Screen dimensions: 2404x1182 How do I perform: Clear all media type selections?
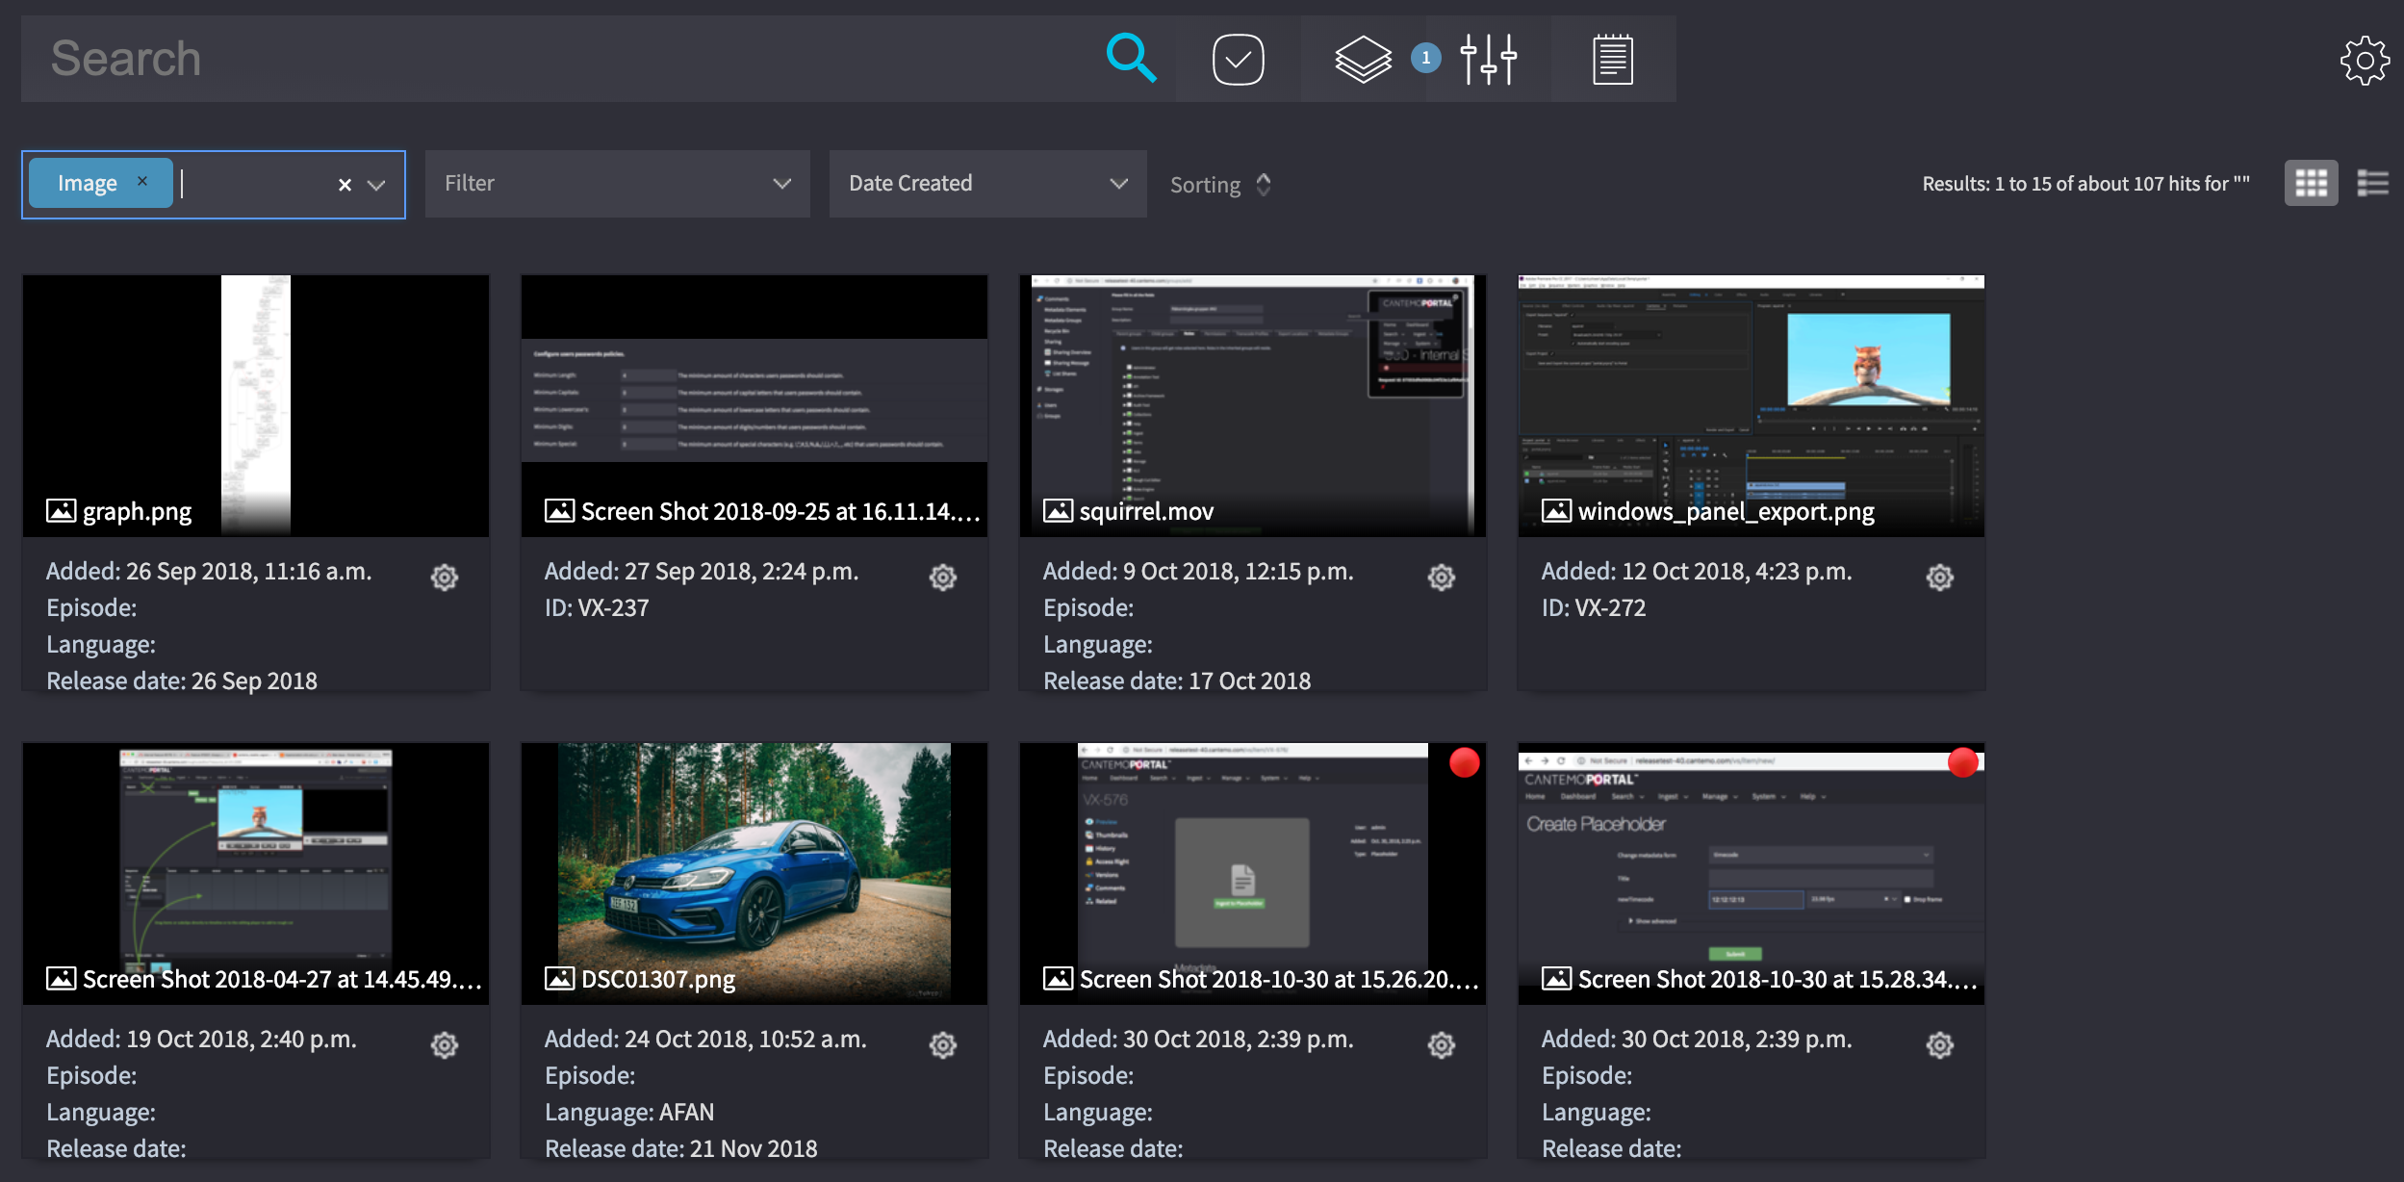[345, 184]
